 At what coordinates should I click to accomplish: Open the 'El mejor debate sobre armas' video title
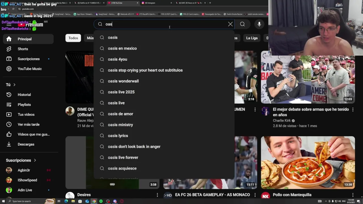click(311, 112)
